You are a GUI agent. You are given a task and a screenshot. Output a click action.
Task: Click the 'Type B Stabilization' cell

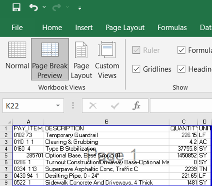point(106,149)
